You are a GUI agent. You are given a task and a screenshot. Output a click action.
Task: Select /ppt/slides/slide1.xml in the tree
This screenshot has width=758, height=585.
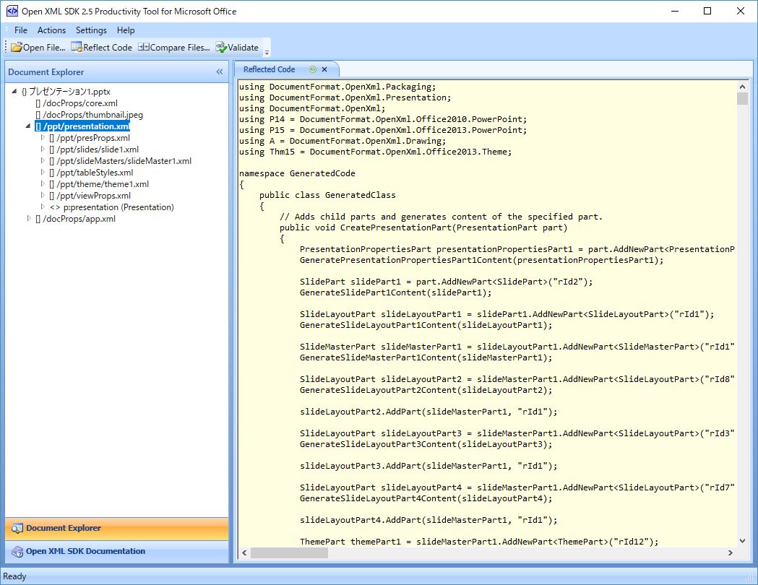click(98, 149)
